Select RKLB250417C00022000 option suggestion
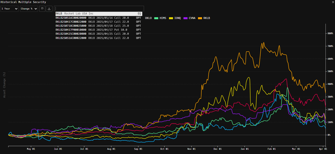335x154 pixels. [x=99, y=22]
